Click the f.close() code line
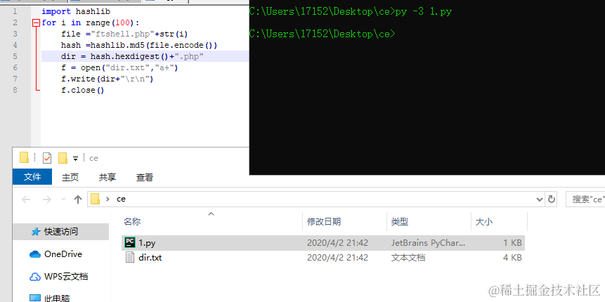Screen dimensions: 605x302 pyautogui.click(x=83, y=91)
